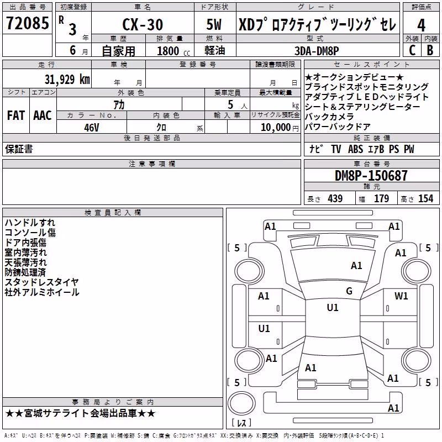This screenshot has height=442, width=442.
Task: Select the car name "CX-30"
Action: [143, 25]
